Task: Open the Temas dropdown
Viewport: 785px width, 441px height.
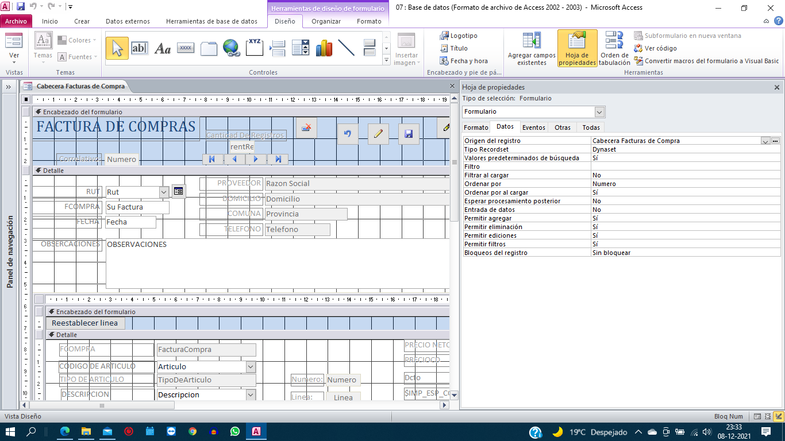Action: tap(43, 56)
